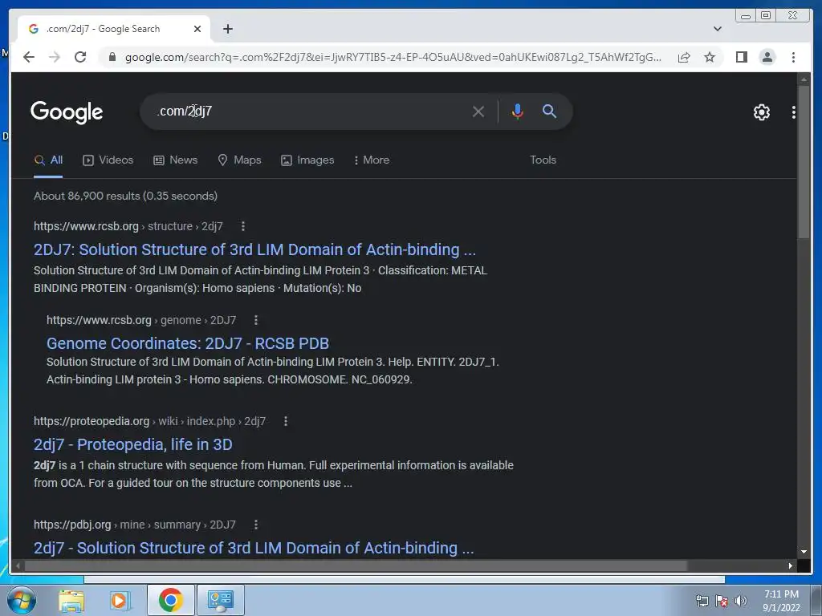The width and height of the screenshot is (822, 616).
Task: Open more options for the proteopedia result
Action: point(286,421)
